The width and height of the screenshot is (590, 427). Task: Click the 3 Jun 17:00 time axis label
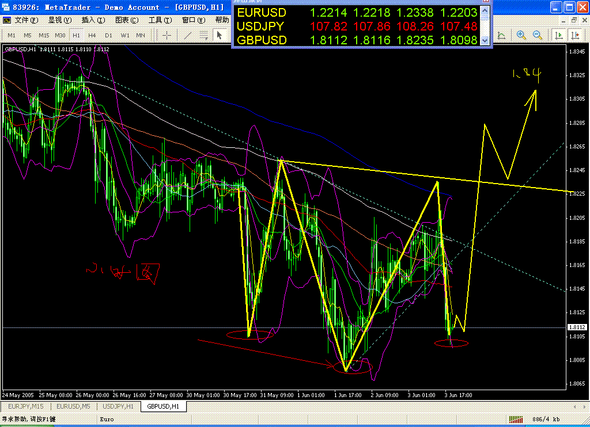pos(458,395)
